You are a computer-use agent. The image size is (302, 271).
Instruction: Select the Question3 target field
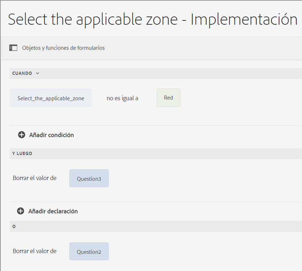[x=89, y=179]
